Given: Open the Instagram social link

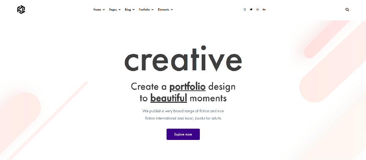Looking at the screenshot, I should pyautogui.click(x=245, y=9).
